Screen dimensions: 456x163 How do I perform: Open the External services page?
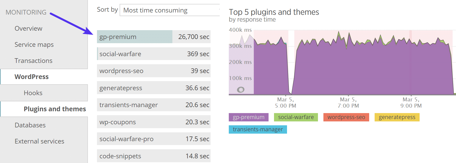pyautogui.click(x=39, y=141)
